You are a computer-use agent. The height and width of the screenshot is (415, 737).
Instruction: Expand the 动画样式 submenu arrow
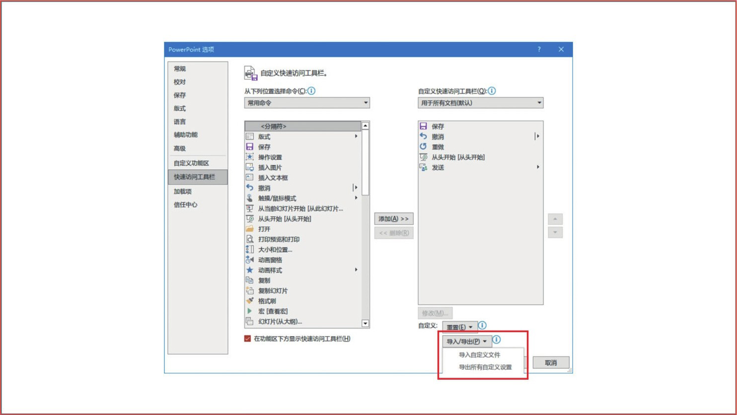click(356, 270)
